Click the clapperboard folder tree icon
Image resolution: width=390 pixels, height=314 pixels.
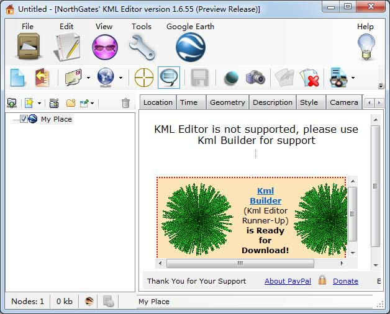54,103
